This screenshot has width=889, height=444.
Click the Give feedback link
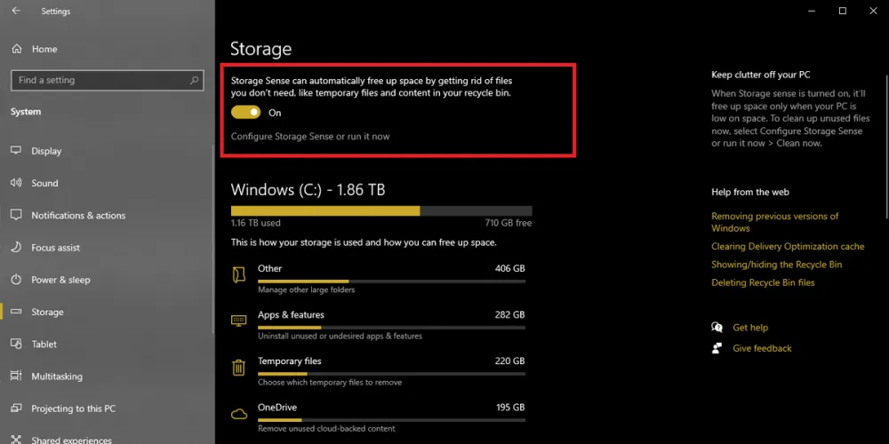click(x=762, y=349)
